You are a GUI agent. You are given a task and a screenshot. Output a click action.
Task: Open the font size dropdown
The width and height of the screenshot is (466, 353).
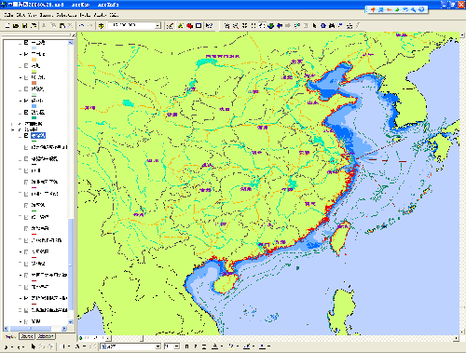tap(177, 346)
